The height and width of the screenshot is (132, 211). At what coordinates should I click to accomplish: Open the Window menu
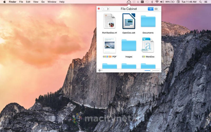pos(52,2)
